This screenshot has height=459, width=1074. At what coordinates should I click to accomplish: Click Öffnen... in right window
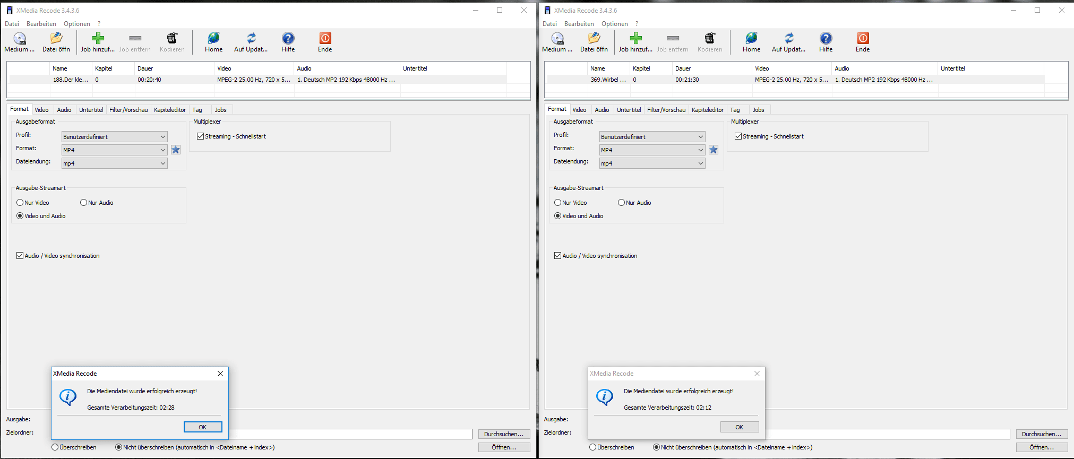pos(1042,447)
